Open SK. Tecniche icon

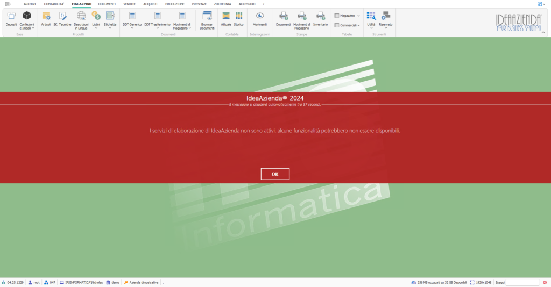click(x=62, y=19)
